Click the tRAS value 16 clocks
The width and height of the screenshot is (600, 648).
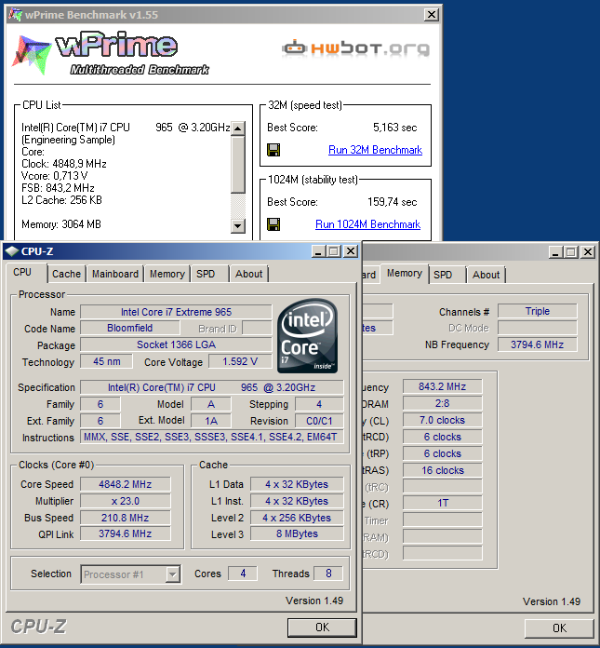442,470
